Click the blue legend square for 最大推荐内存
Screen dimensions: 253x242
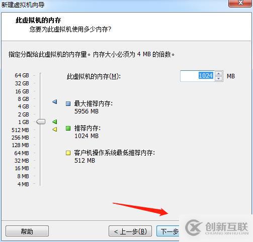tap(68, 103)
